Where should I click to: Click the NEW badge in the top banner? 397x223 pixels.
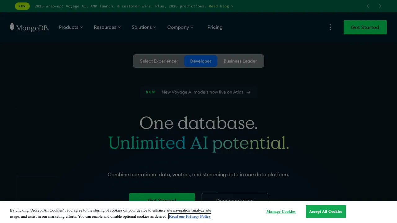22,6
